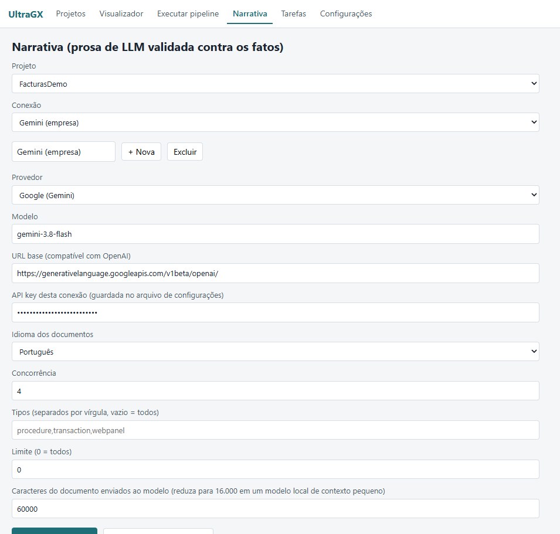Select the Narrativa tab
This screenshot has width=560, height=534.
250,13
